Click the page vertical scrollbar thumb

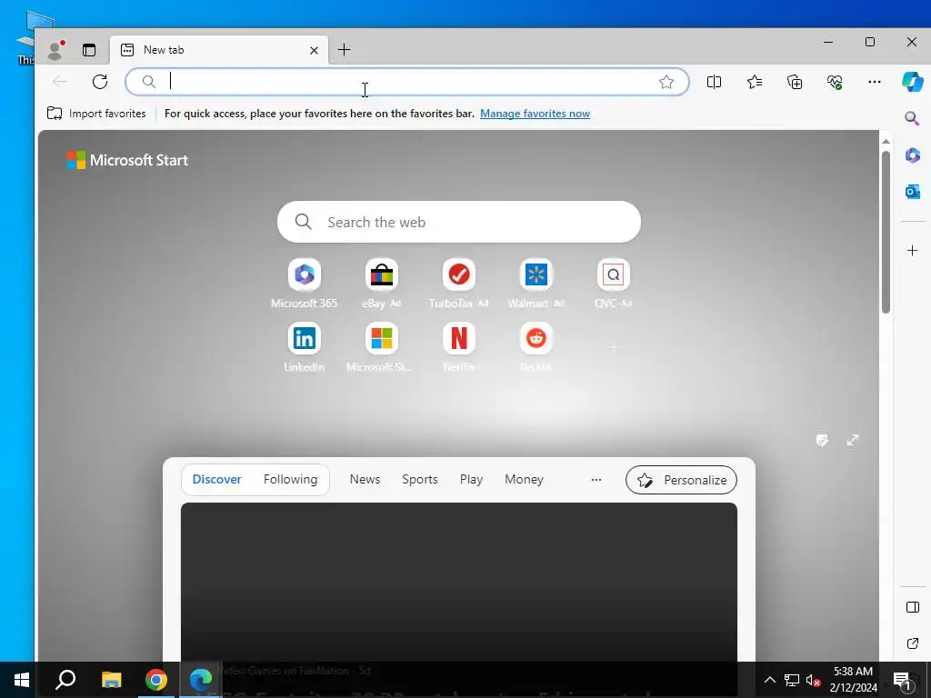point(886,233)
